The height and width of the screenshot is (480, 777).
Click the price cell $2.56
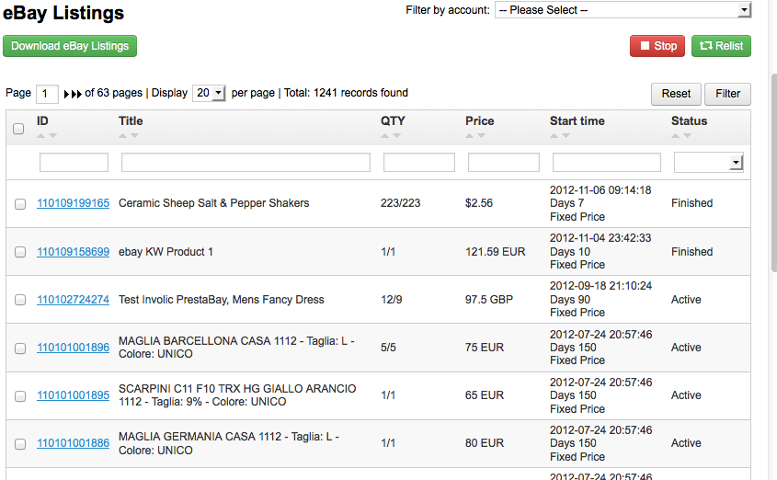coord(479,203)
